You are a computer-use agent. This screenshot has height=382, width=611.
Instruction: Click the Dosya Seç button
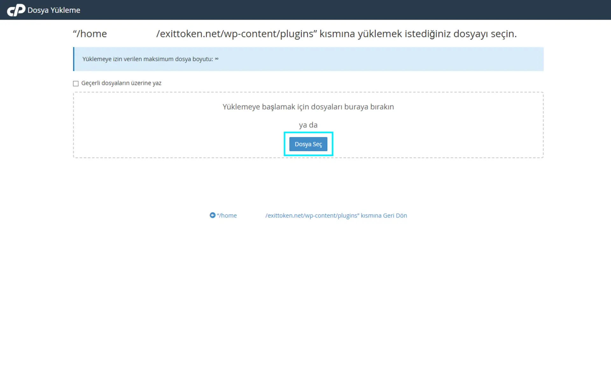[308, 144]
